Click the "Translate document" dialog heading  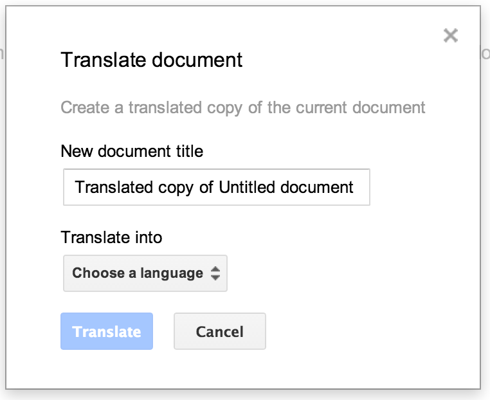point(151,60)
